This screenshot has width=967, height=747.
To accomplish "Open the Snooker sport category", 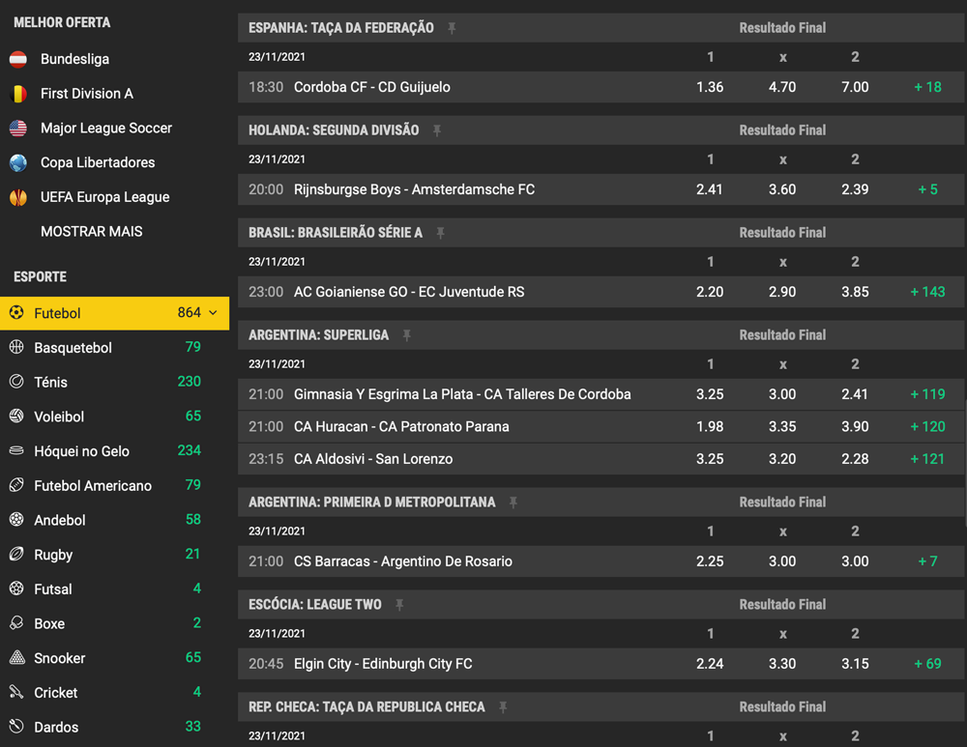I will pos(115,658).
